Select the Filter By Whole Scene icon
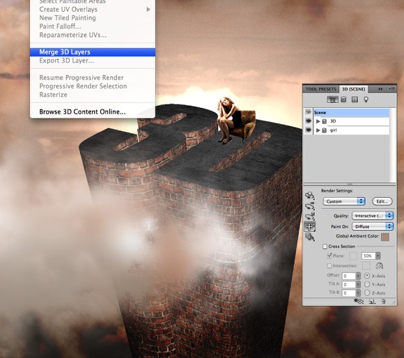 (x=333, y=100)
